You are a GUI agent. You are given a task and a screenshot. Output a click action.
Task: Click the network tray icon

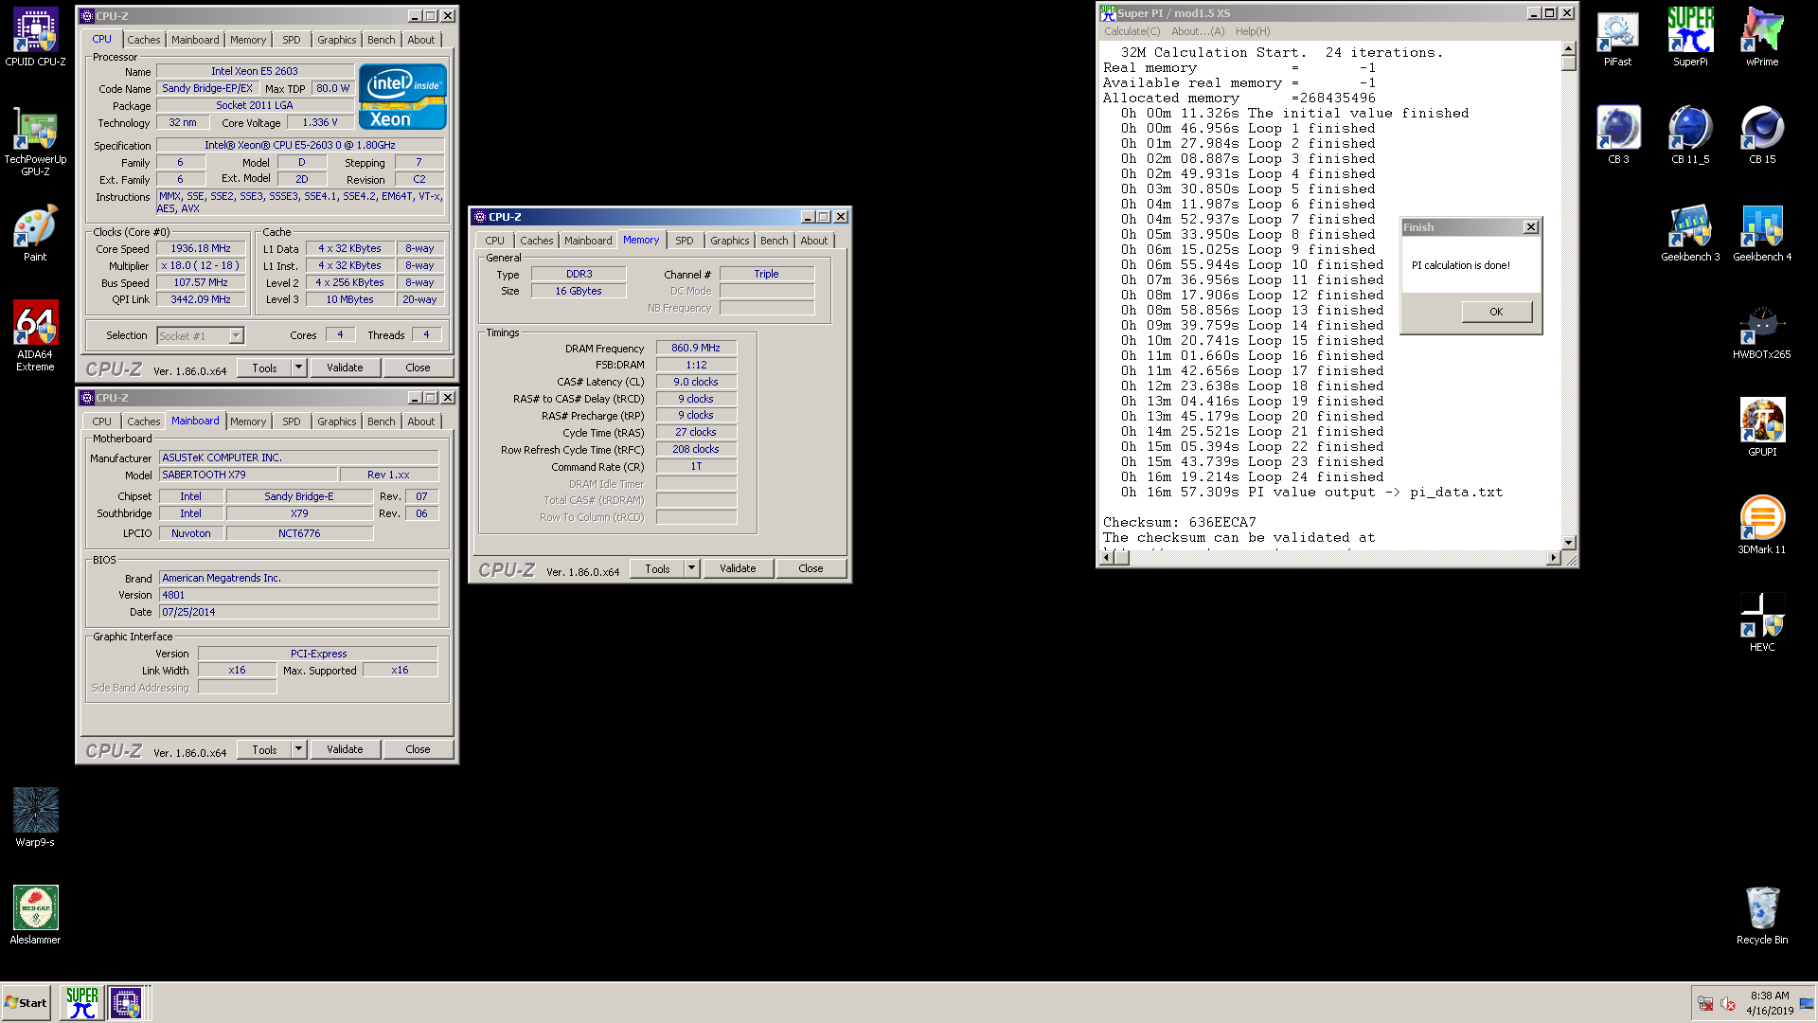(x=1705, y=1003)
